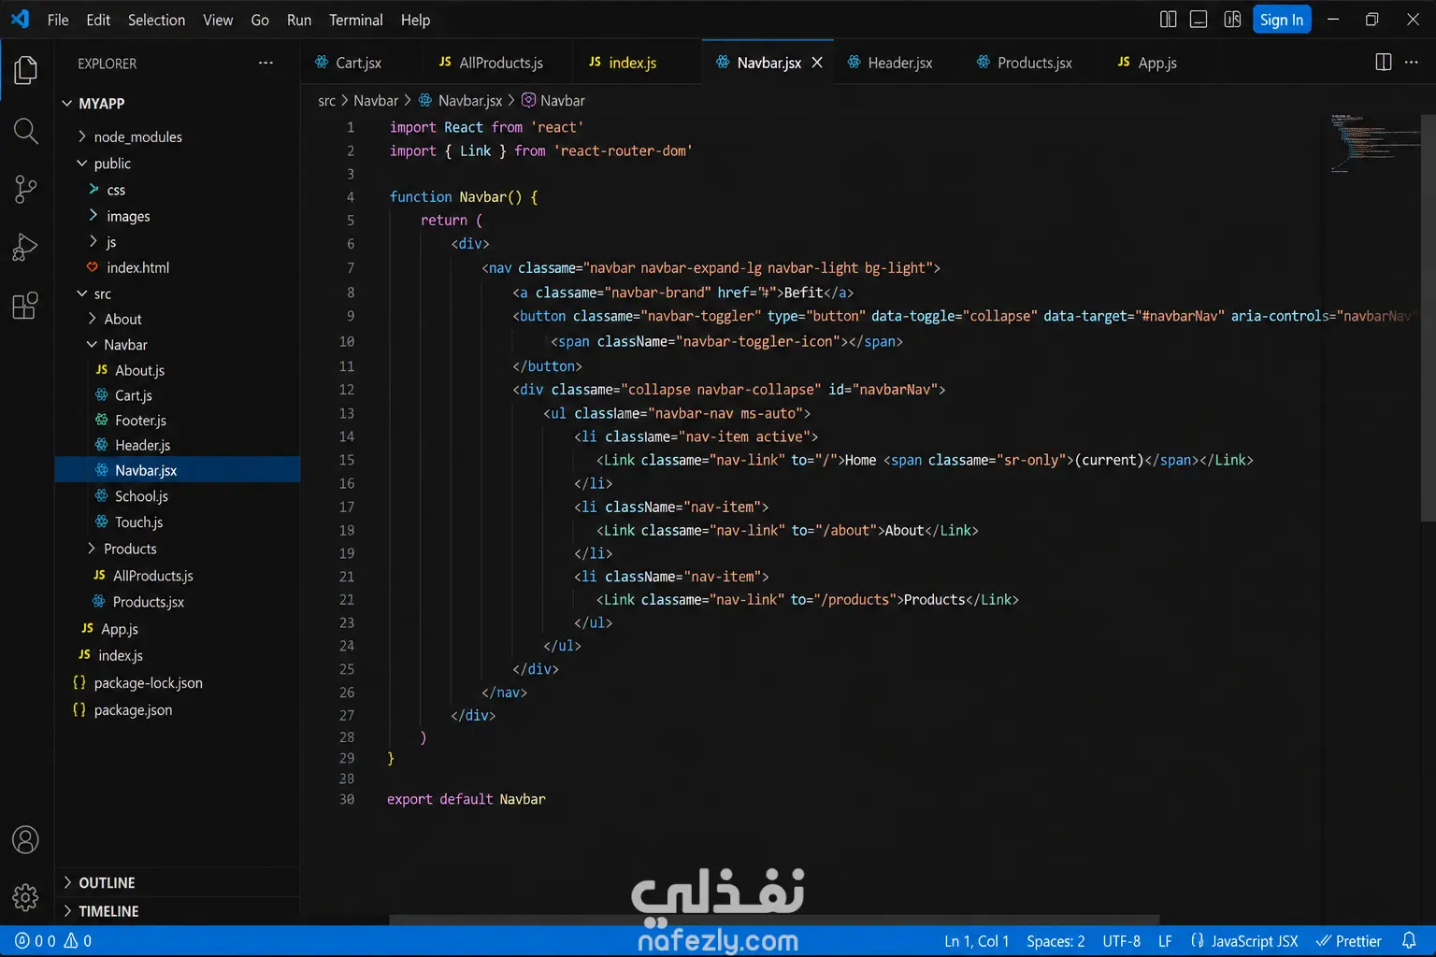Image resolution: width=1436 pixels, height=957 pixels.
Task: Open the Extensions view icon
Action: [x=25, y=306]
